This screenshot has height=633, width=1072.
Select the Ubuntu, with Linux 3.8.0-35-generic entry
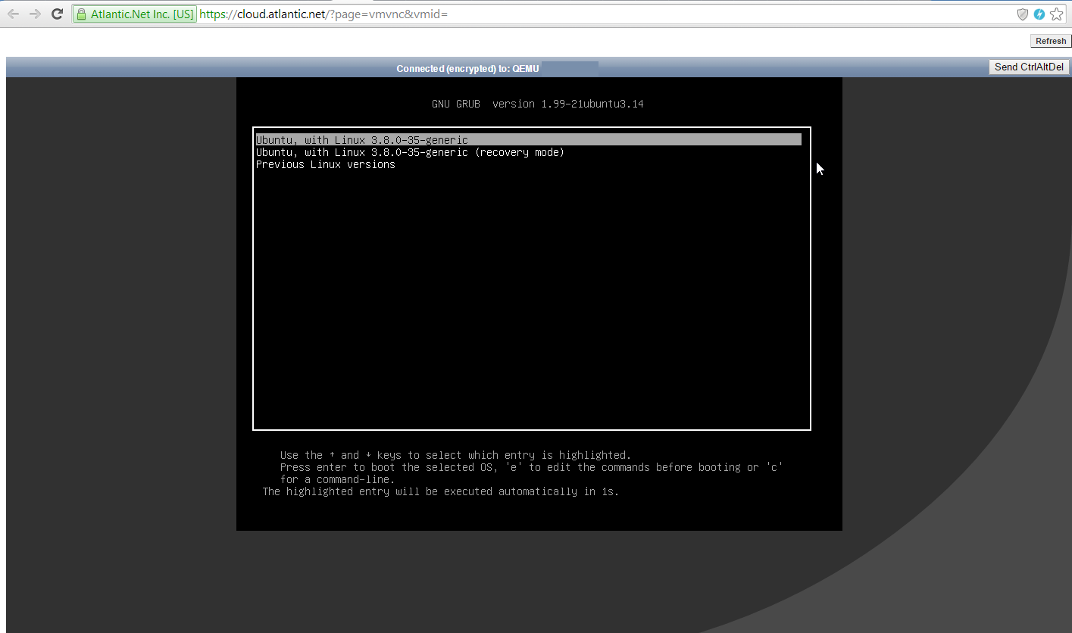click(528, 140)
